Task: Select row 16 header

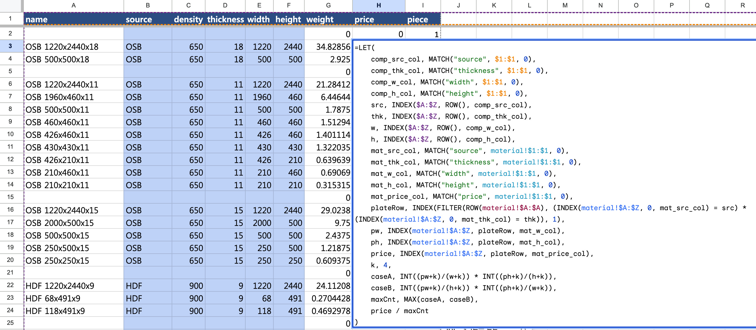Action: tap(10, 210)
